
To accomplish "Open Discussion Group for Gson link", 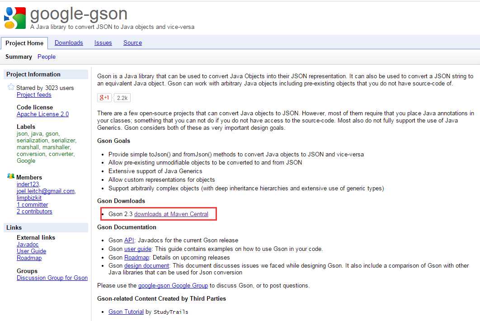I will click(52, 278).
